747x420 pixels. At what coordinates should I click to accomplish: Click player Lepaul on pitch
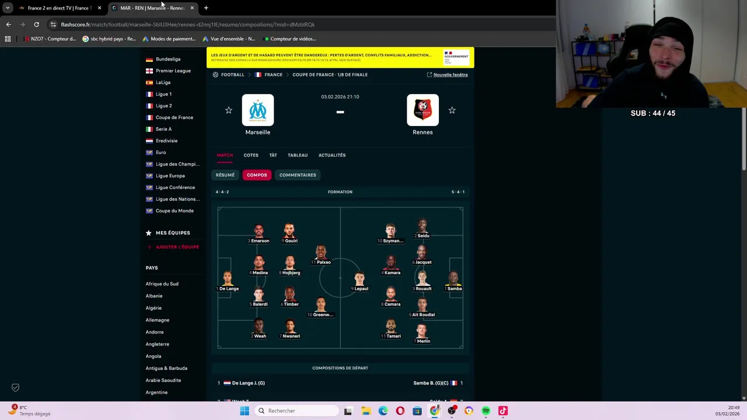coord(360,281)
